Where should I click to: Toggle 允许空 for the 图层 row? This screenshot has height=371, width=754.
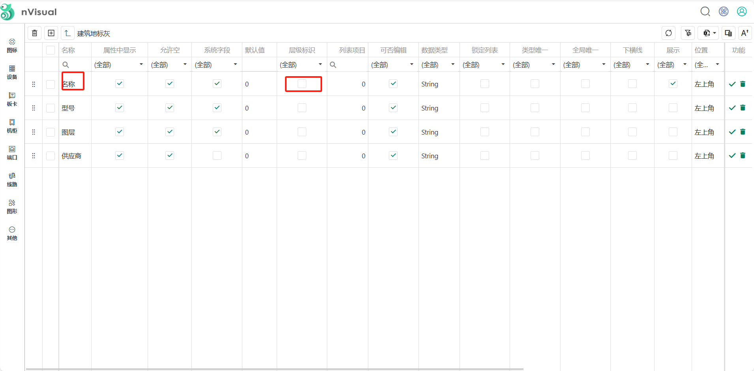[x=170, y=132]
